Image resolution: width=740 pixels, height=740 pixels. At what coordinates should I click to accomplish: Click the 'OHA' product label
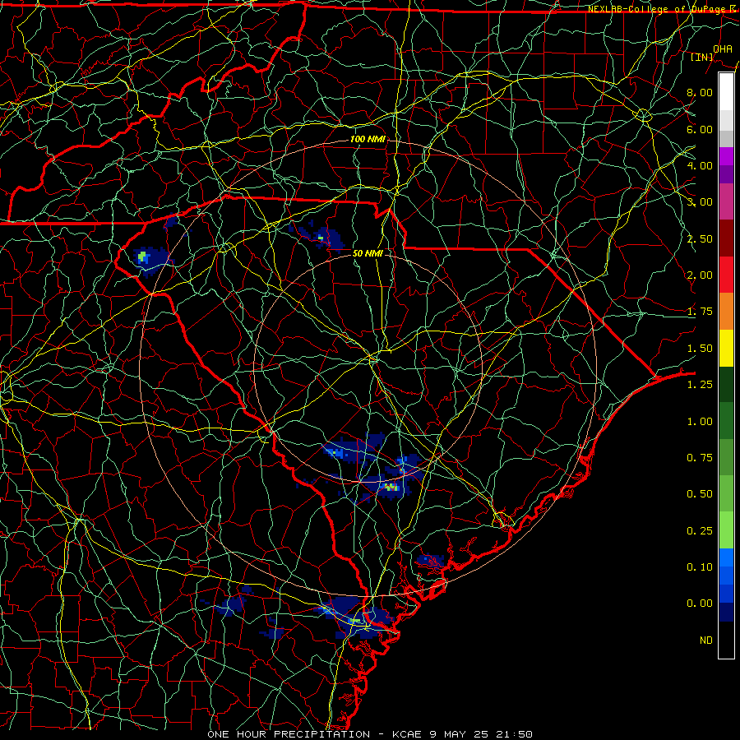pos(723,49)
